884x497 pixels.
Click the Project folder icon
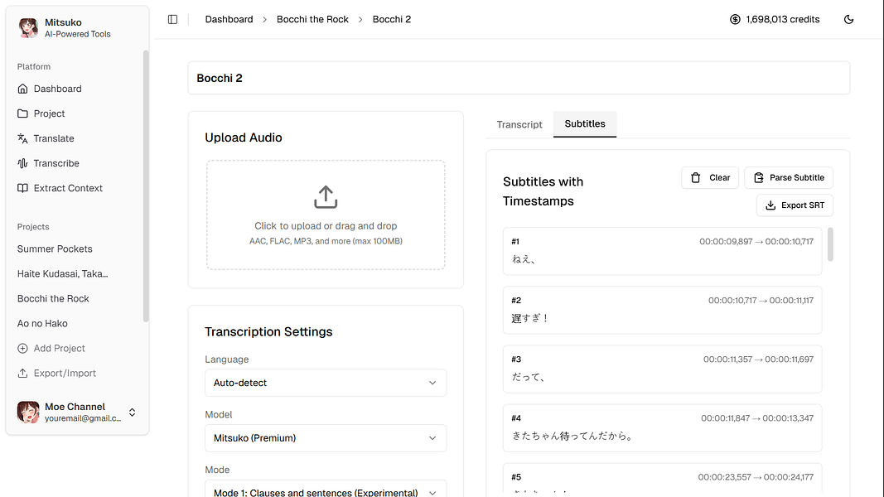(22, 113)
